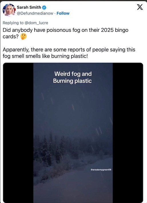Open the X logo link
The width and height of the screenshot is (147, 203).
(x=140, y=7)
